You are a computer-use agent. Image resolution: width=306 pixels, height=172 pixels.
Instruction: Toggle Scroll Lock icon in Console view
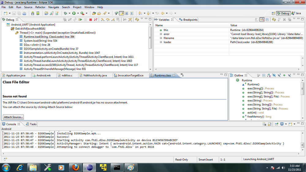tap(270, 124)
